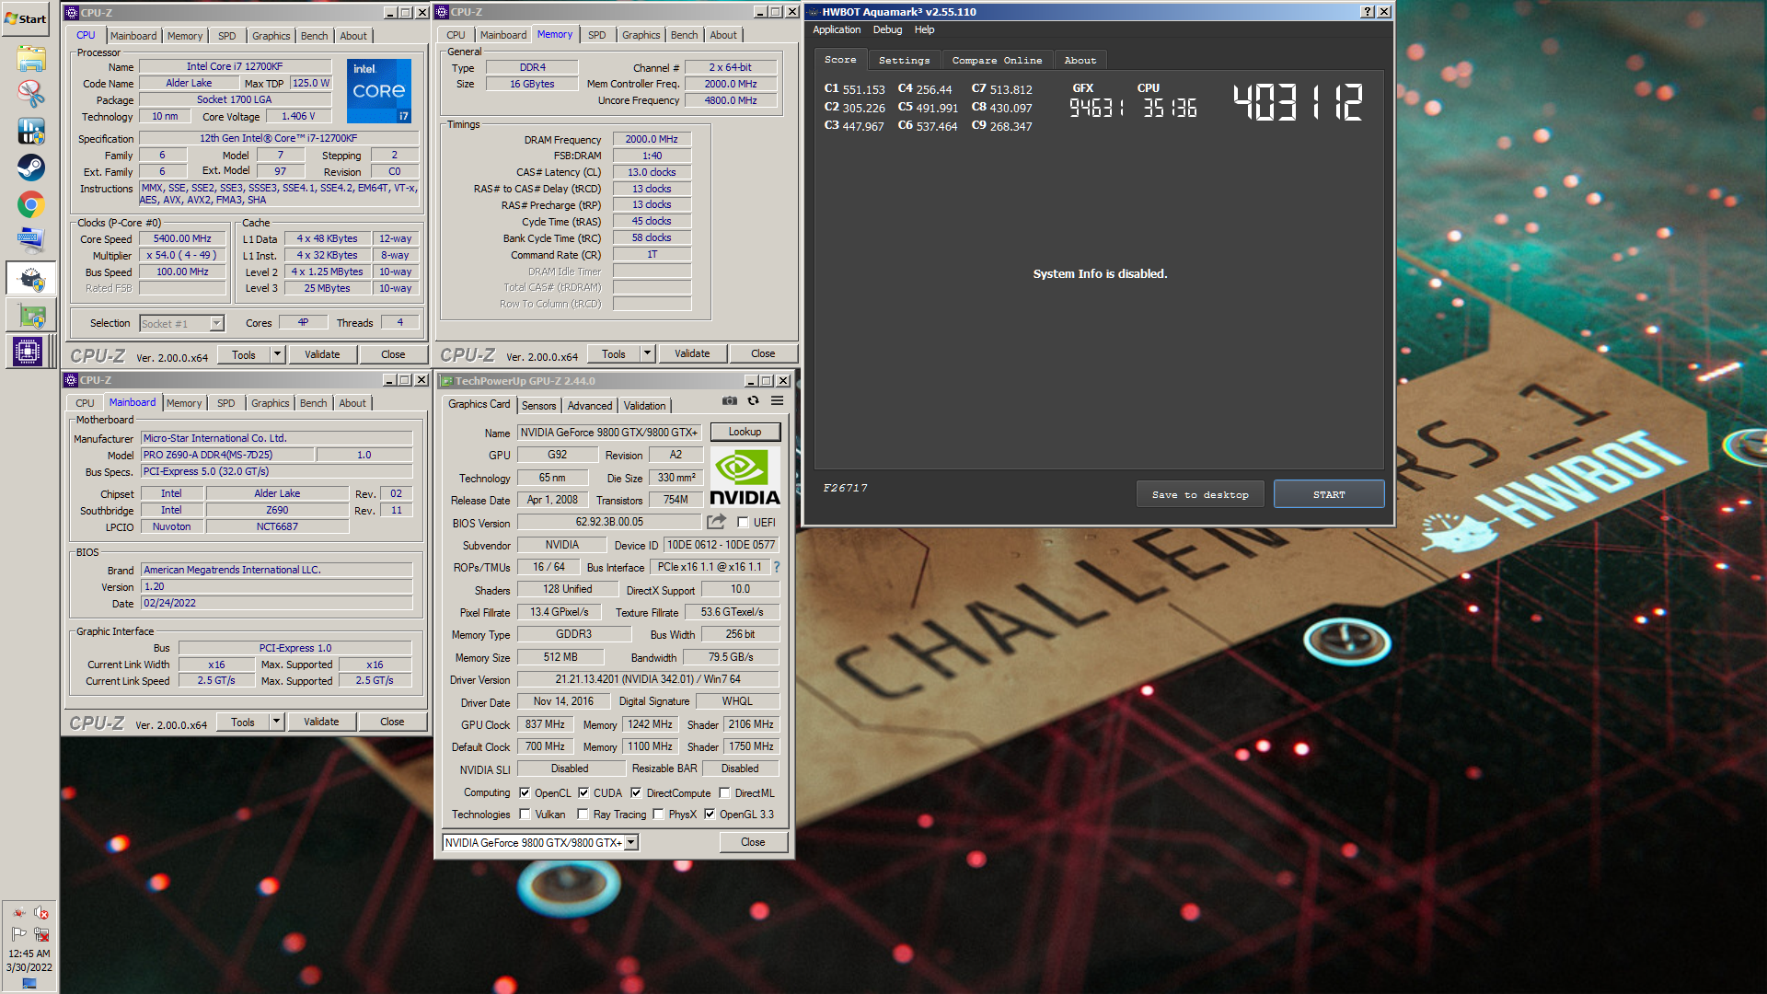Switch to the GPU-Z taskbar window button
The image size is (1767, 994).
pos(30,316)
